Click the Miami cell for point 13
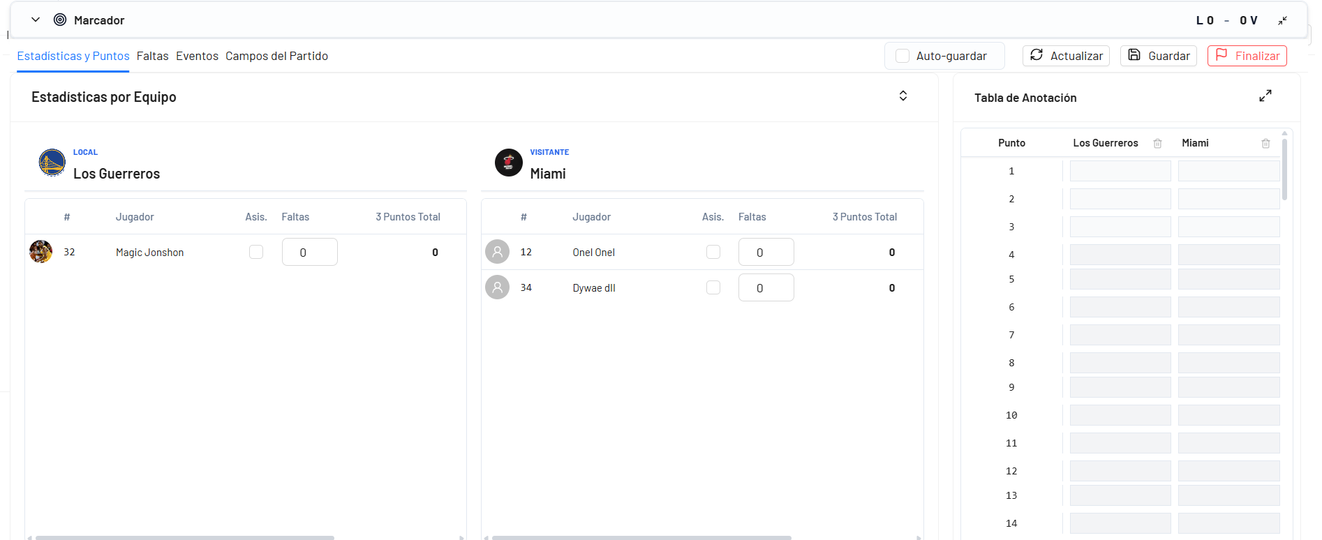Viewport: 1322px width, 540px height. pyautogui.click(x=1229, y=495)
